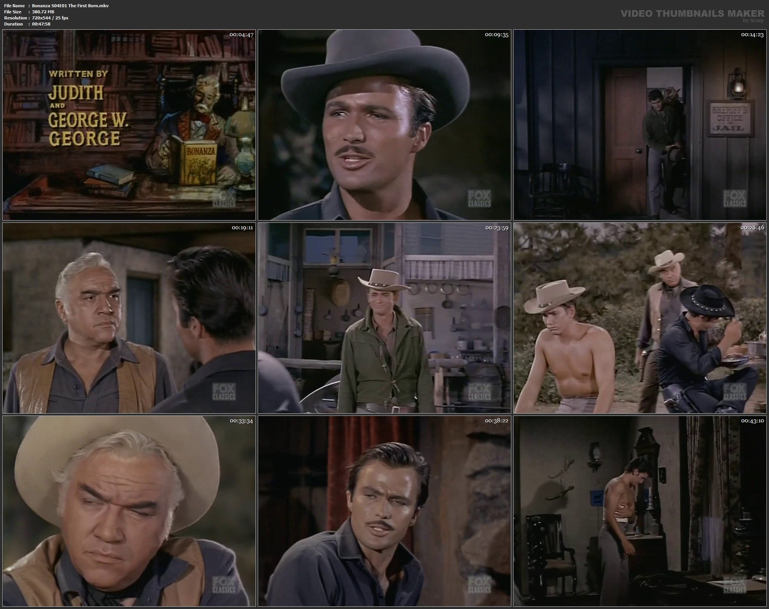769x609 pixels.
Task: Select the 00:09:35 thumbnail
Action: click(x=384, y=125)
